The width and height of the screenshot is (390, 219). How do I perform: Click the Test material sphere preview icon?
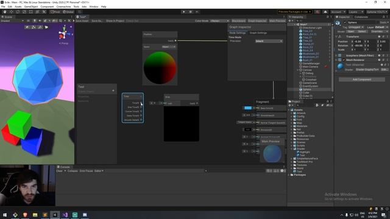click(340, 66)
